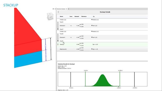
Task: Click the +1 sensitivity value for Dimension3
Action: [x=71, y=26]
